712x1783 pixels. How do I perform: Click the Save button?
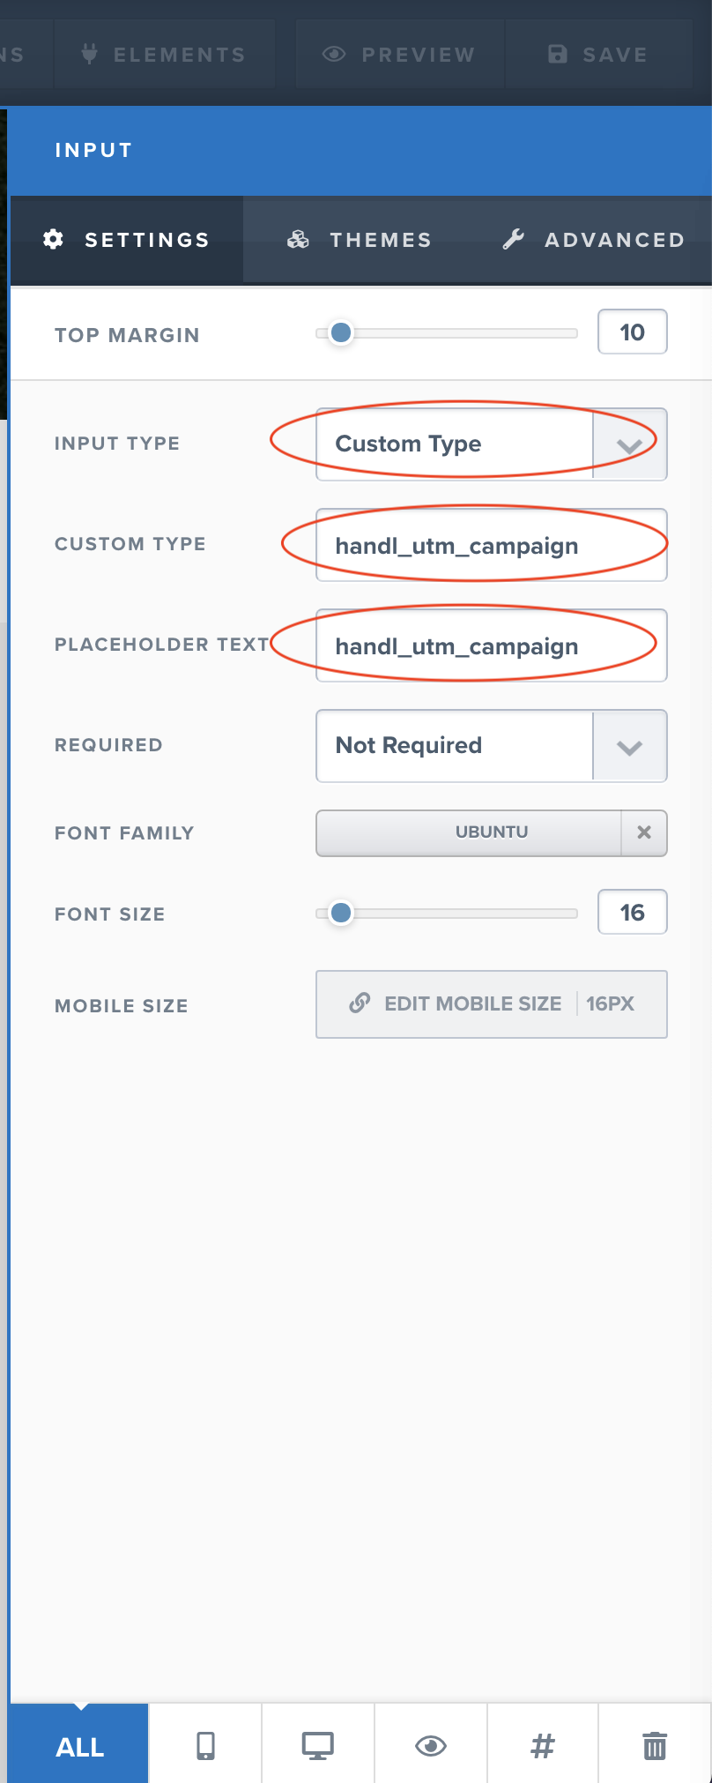(x=598, y=55)
